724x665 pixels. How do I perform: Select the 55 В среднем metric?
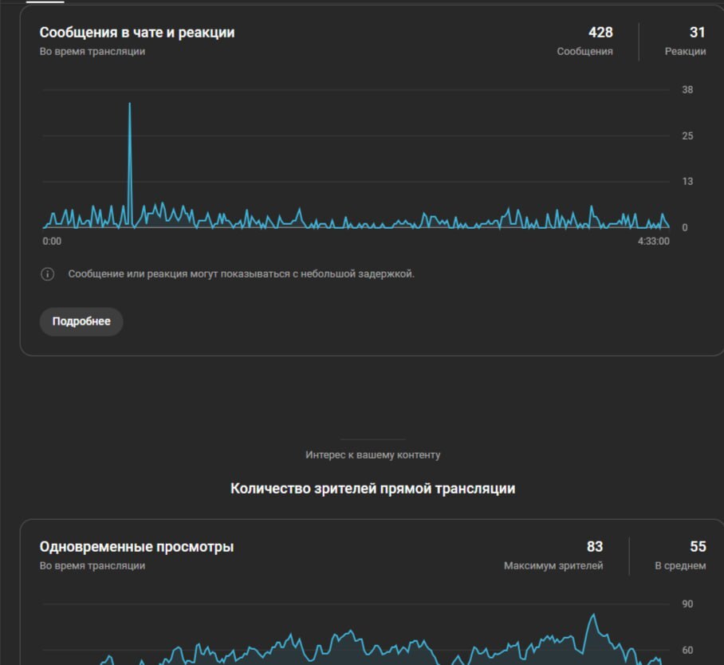pos(680,555)
